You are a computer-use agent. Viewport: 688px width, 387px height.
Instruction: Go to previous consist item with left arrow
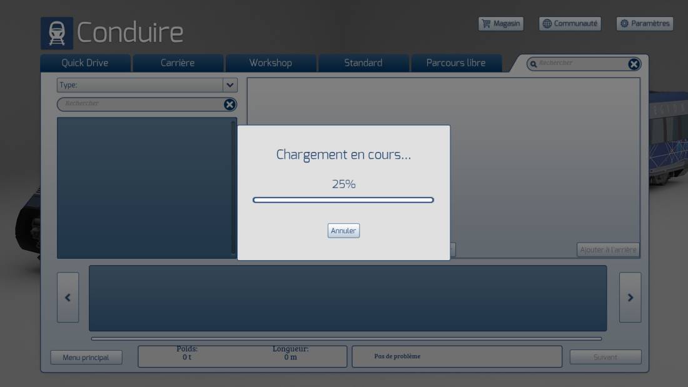pyautogui.click(x=68, y=298)
